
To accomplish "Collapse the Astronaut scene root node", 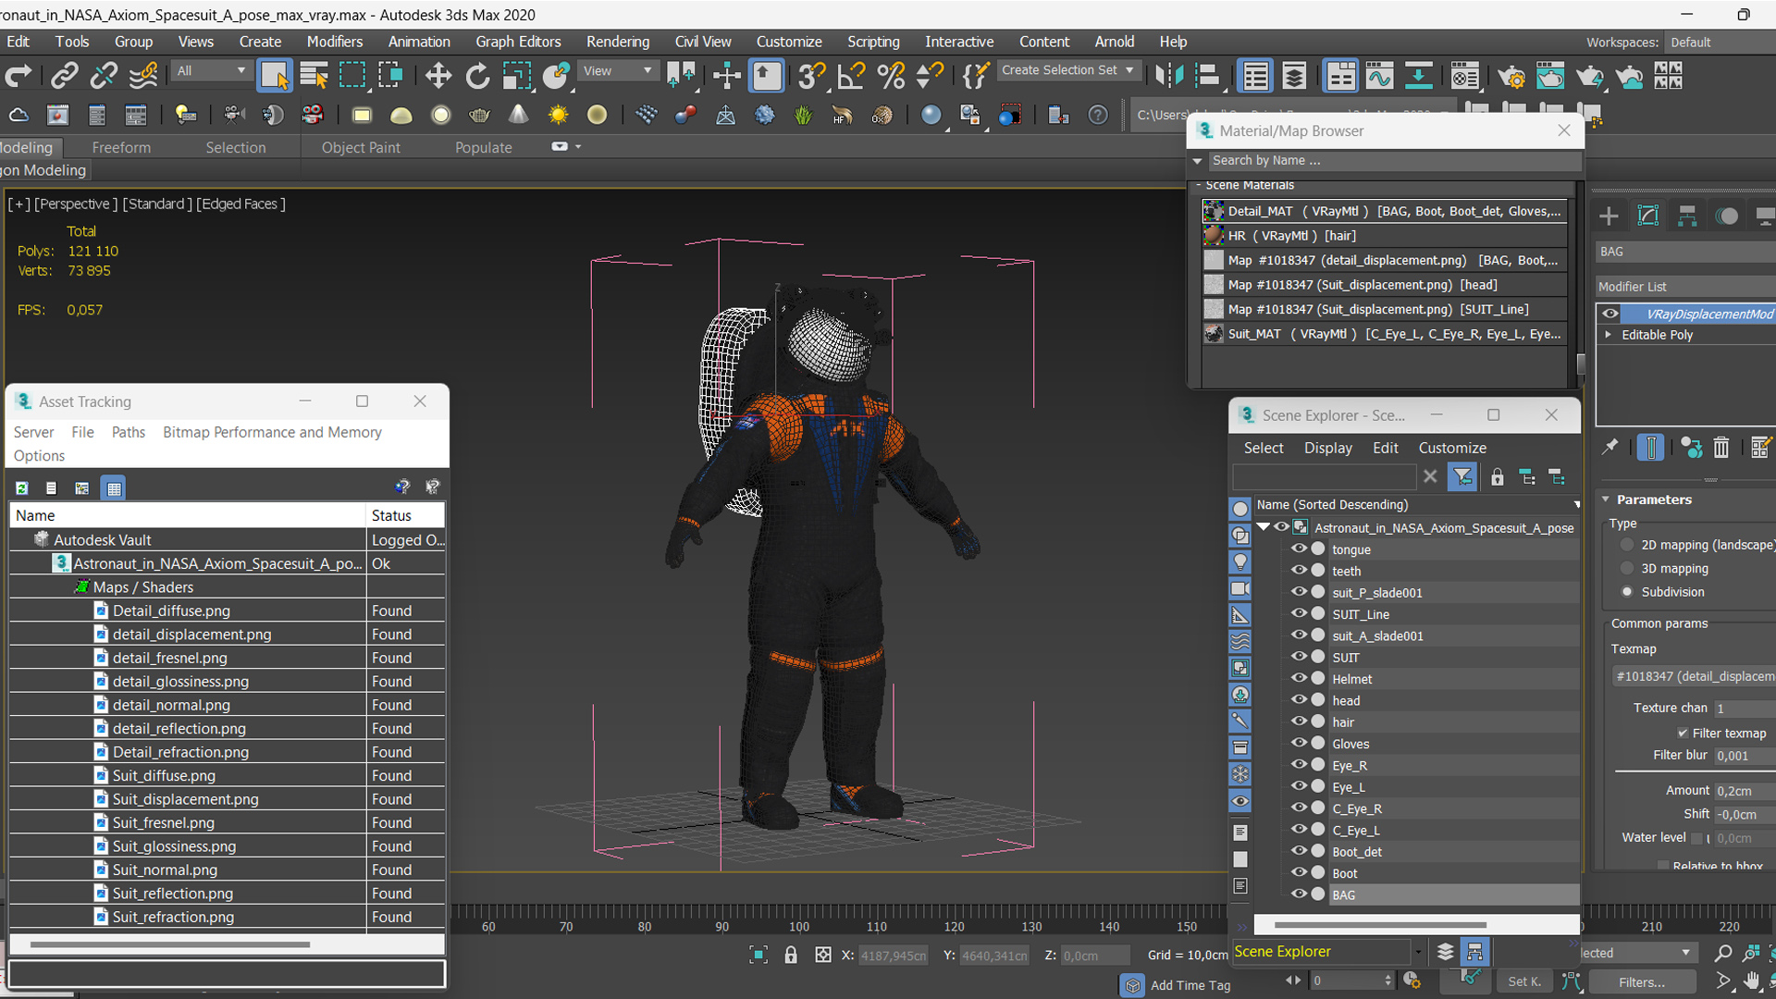I will pos(1264,527).
